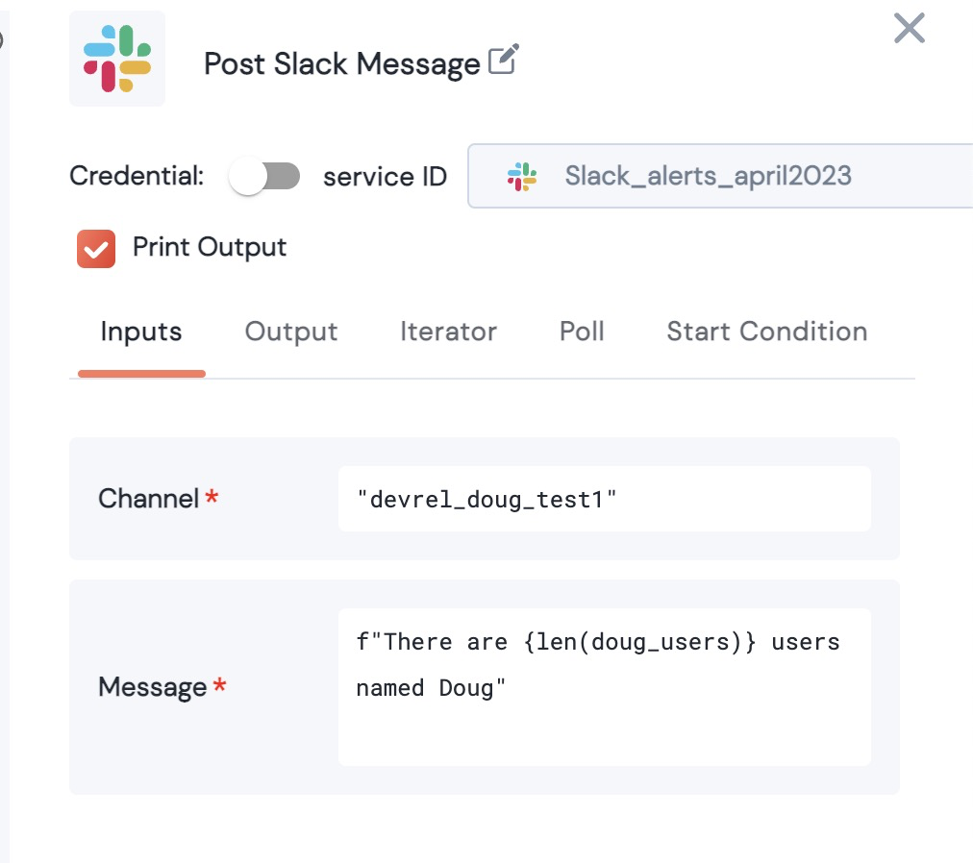
Task: Switch to the Output tab
Action: [x=291, y=333]
